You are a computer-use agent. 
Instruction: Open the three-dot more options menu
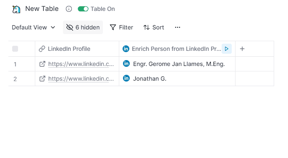(x=178, y=27)
